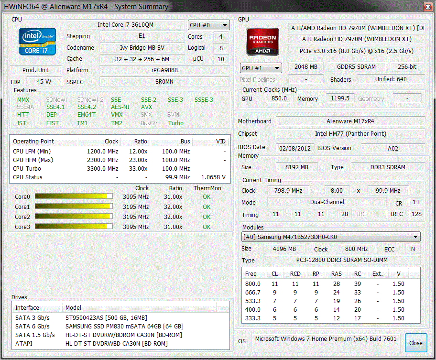Click the Interface column header in Drives
The height and width of the screenshot is (360, 436).
pyautogui.click(x=37, y=308)
